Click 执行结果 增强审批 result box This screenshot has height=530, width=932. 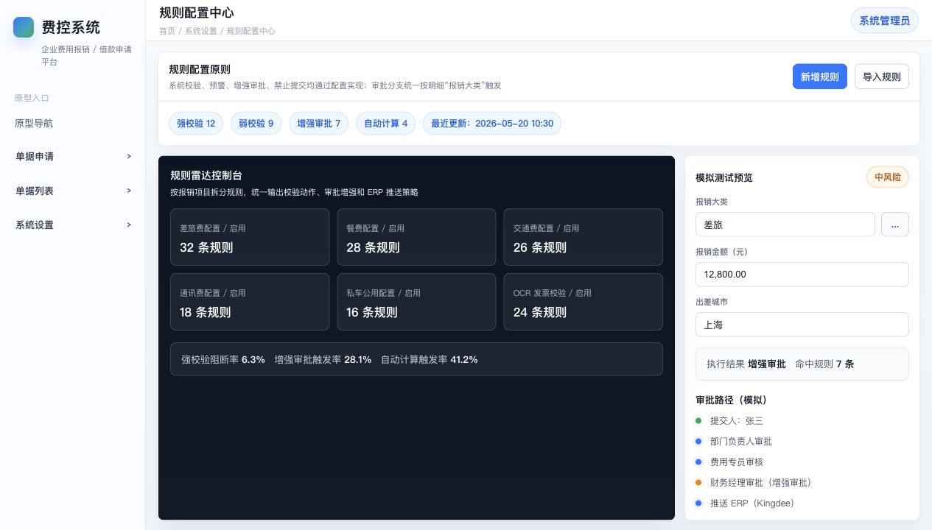802,364
